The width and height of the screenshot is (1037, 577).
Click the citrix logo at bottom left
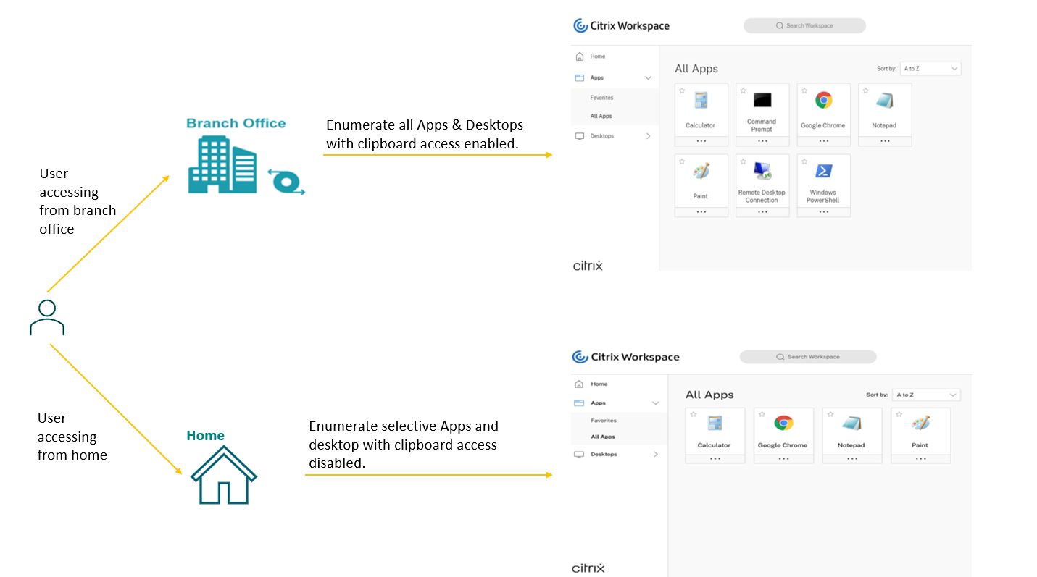(587, 265)
